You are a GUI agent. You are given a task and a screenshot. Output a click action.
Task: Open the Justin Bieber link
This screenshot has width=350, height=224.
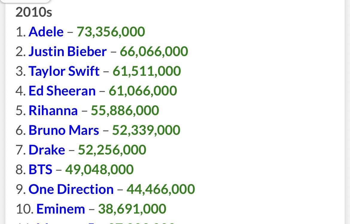pyautogui.click(x=68, y=51)
